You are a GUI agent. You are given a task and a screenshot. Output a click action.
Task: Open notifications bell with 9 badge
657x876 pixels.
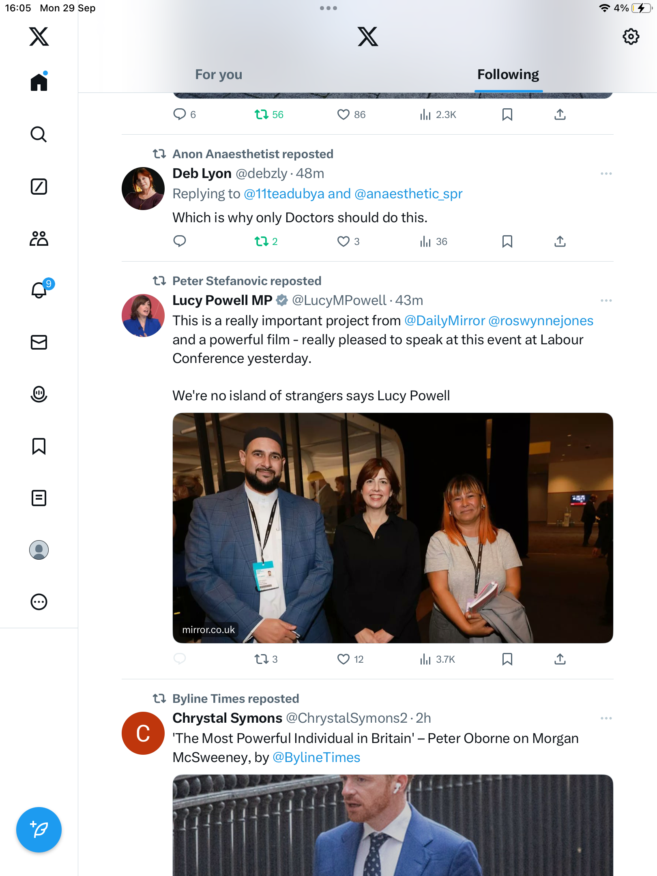click(x=40, y=290)
